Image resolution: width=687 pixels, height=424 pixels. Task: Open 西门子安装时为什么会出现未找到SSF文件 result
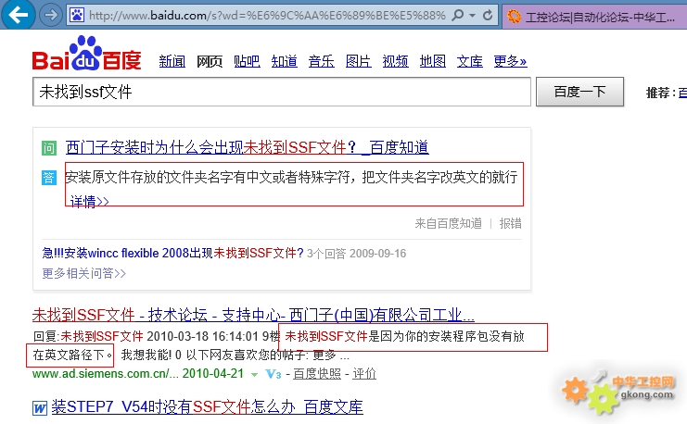click(x=248, y=147)
